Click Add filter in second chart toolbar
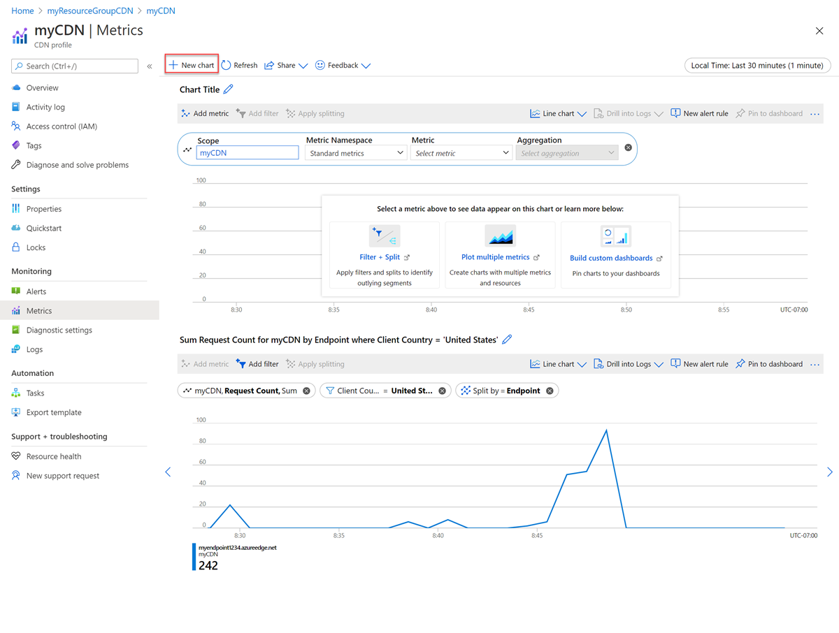The image size is (839, 633). click(x=257, y=364)
